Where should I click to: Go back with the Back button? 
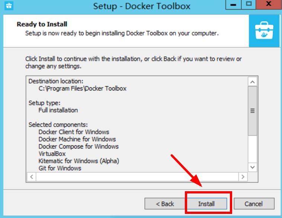point(165,204)
